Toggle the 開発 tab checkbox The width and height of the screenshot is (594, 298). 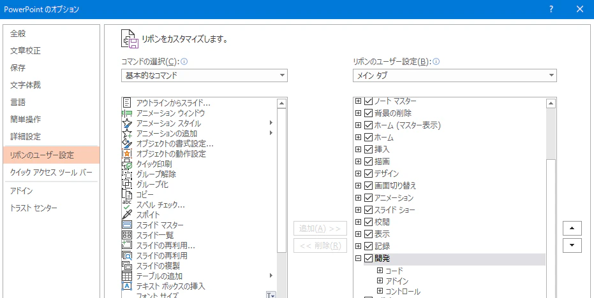[x=368, y=259]
